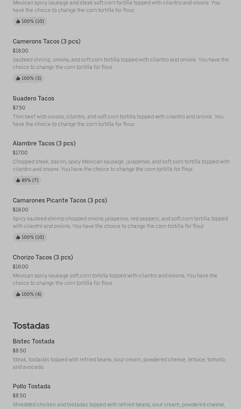Click thumbs-up icon under Camerons Tacos
Image resolution: width=241 pixels, height=409 pixels.
18,78
